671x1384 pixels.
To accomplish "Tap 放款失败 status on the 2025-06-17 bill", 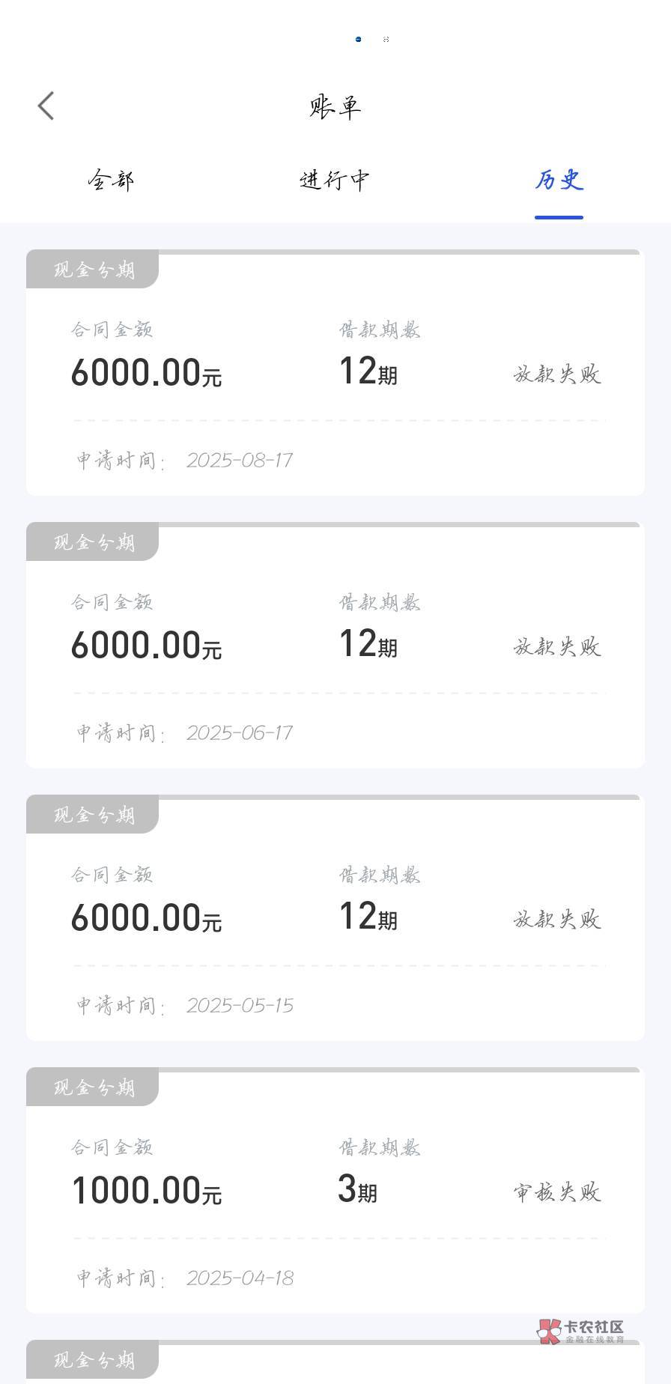I will [x=557, y=646].
